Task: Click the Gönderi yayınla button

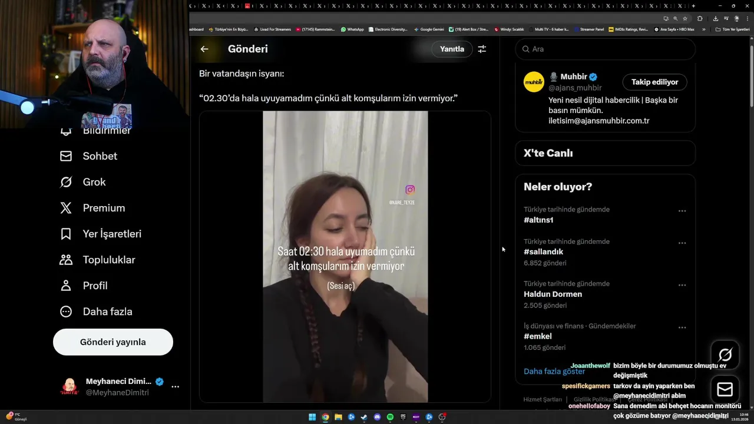Action: point(113,342)
